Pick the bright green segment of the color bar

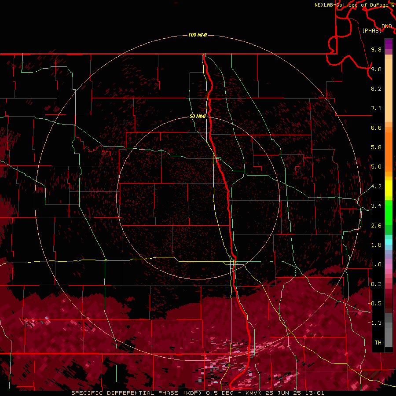[389, 213]
